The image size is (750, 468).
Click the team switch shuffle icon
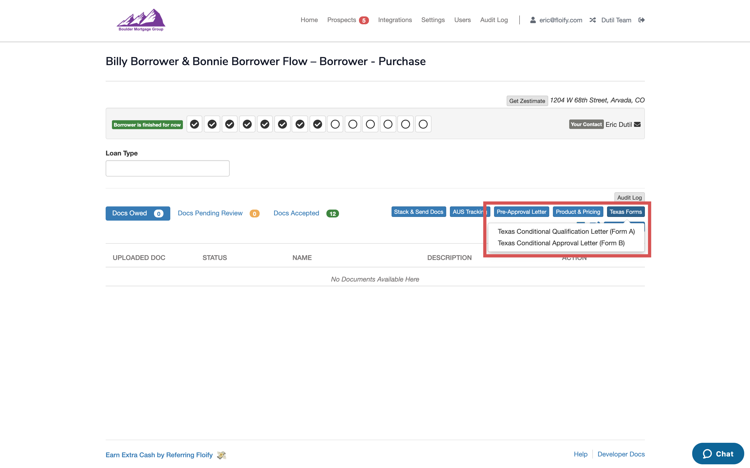pos(592,20)
